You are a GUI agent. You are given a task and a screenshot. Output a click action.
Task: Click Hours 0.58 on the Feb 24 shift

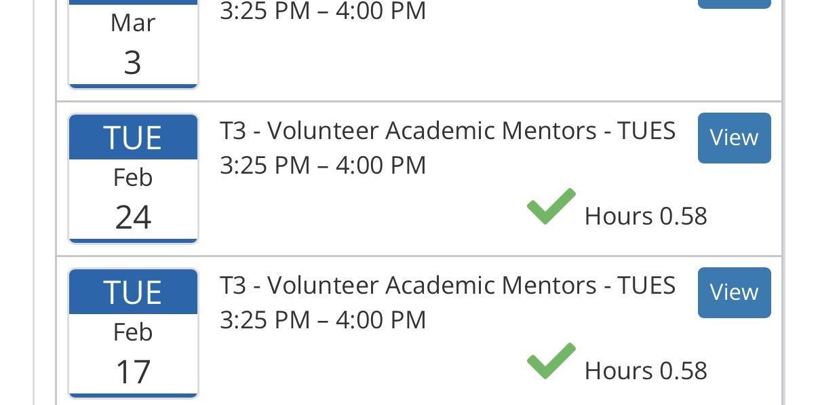[x=646, y=216]
